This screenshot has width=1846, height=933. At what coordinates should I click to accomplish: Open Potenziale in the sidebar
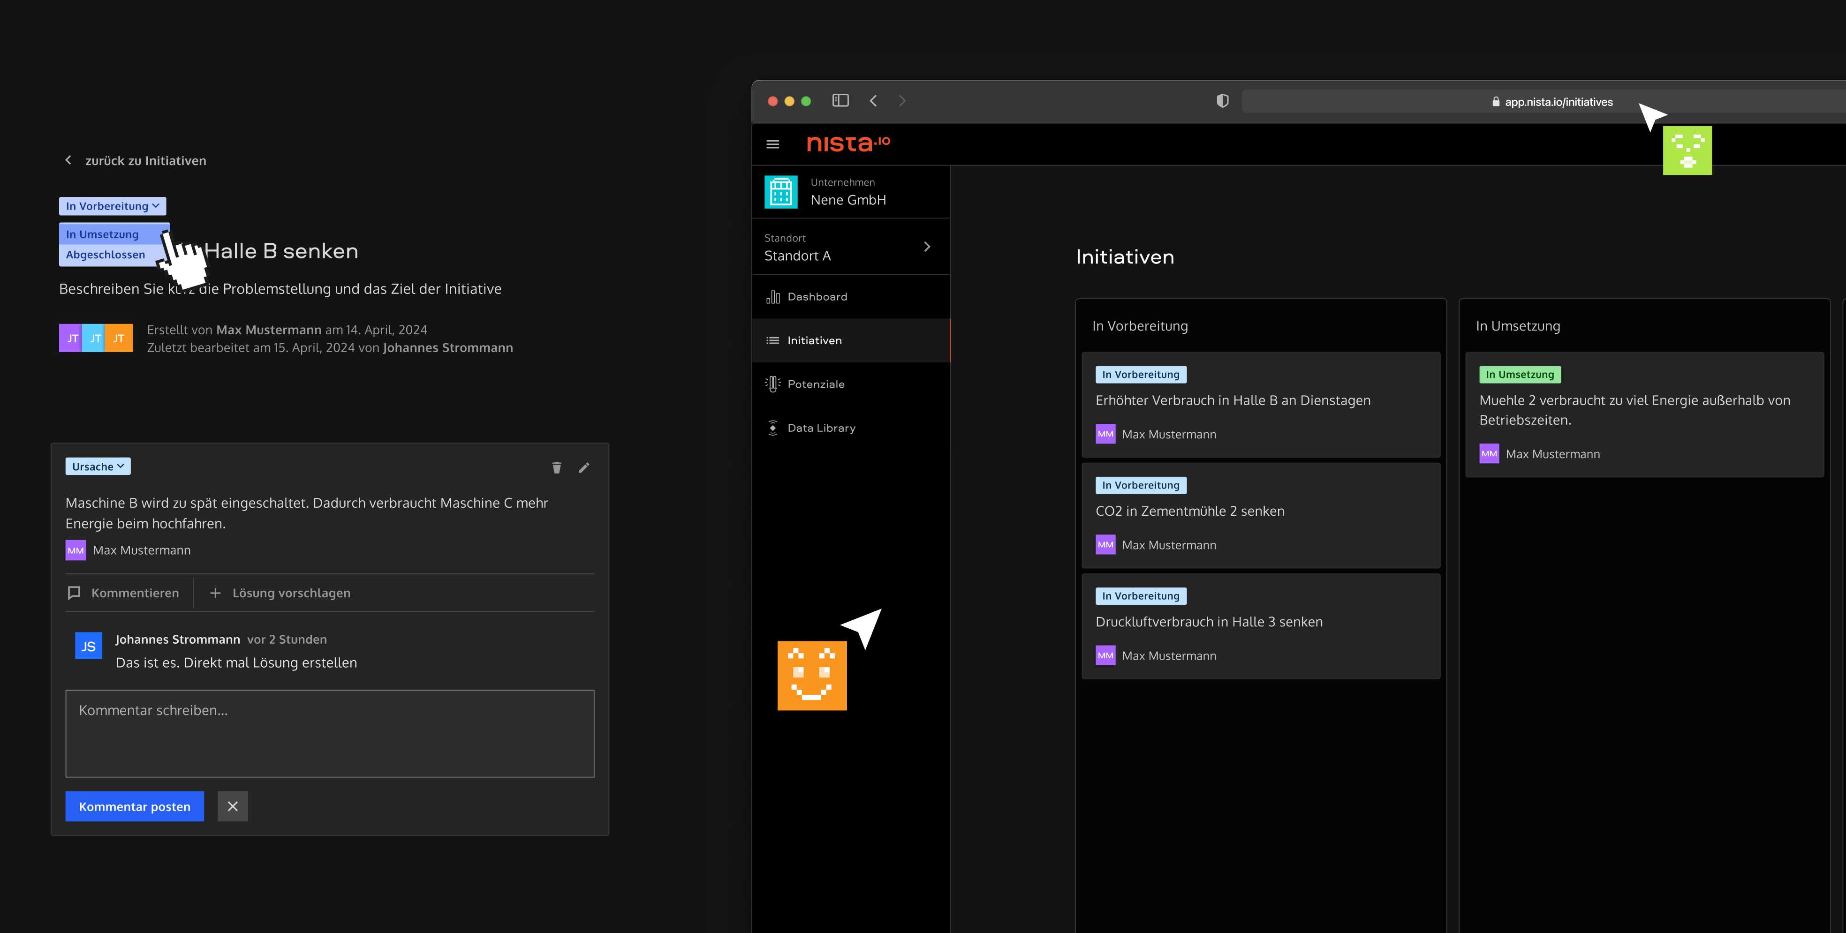click(816, 384)
